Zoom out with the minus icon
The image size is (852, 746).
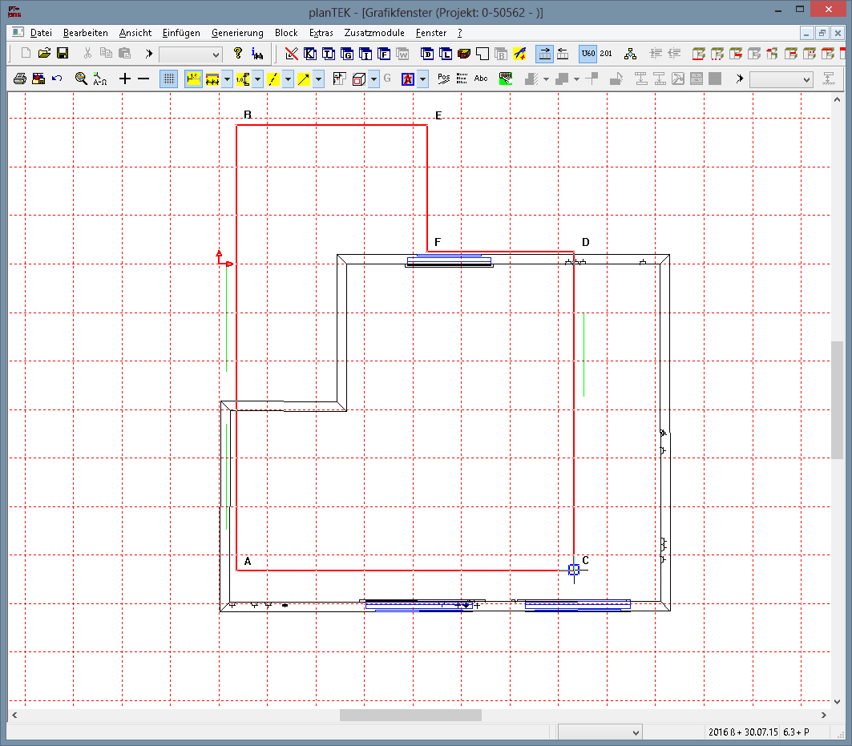click(143, 79)
